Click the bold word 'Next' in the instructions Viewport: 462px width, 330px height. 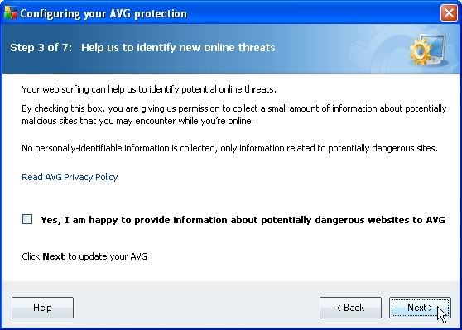click(x=54, y=256)
